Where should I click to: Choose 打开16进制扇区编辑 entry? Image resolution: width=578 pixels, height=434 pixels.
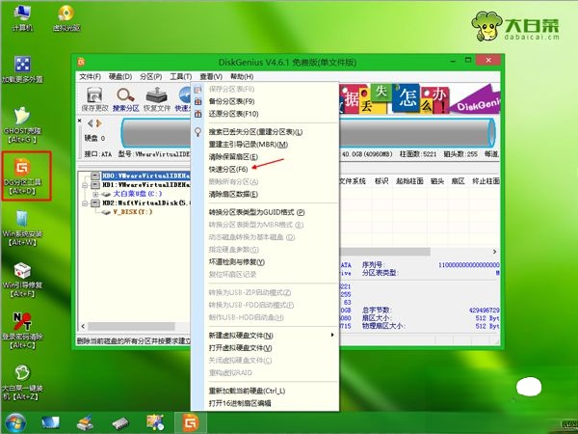[265, 403]
